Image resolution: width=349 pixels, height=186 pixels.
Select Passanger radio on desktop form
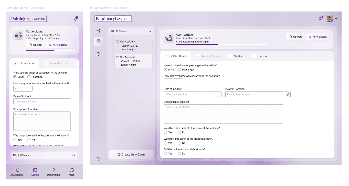click(179, 69)
